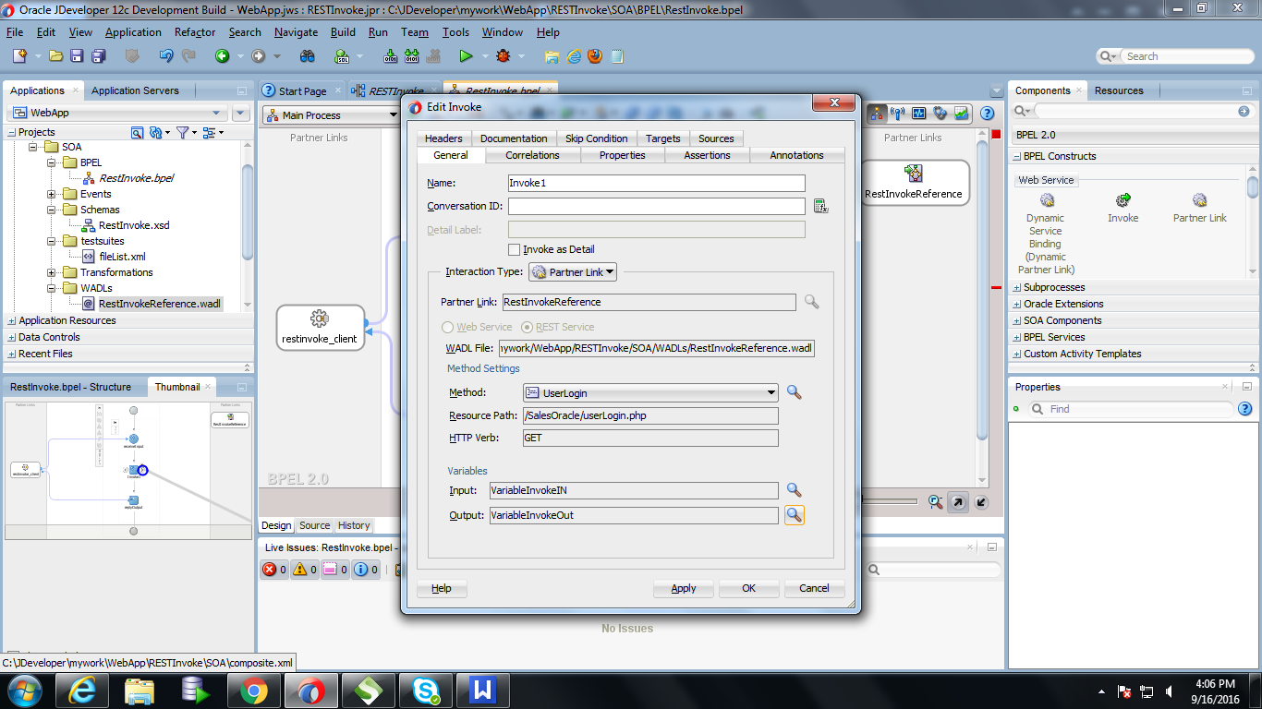Screen dimensions: 1262x709
Task: Open Skype from the taskbar
Action: tap(426, 690)
